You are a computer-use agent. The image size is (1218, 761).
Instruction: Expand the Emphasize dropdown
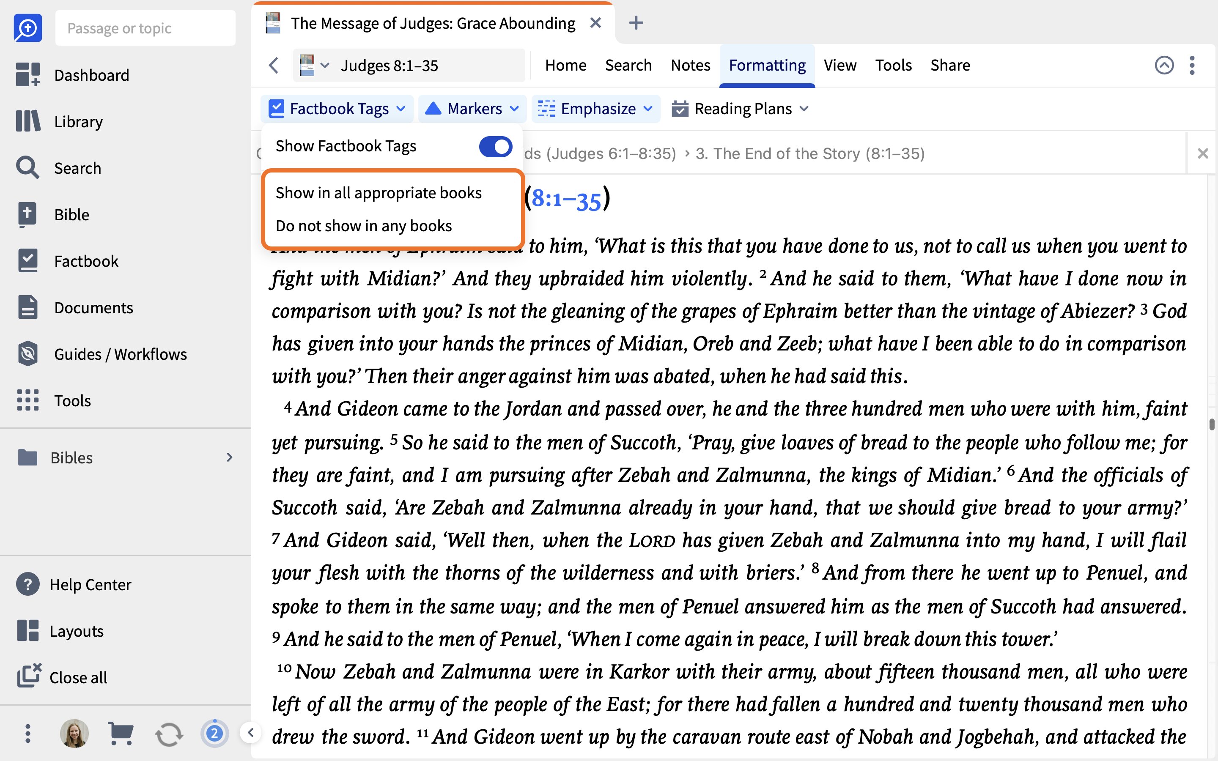(648, 109)
